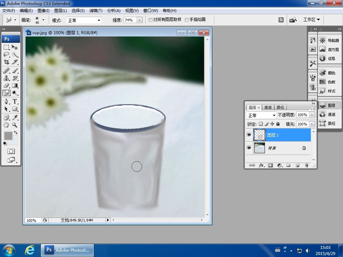
Task: Open the layer blend mode dropdown
Action: [x=261, y=115]
